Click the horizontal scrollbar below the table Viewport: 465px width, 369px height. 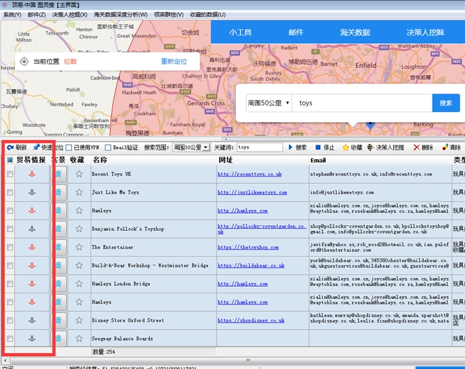click(x=248, y=360)
